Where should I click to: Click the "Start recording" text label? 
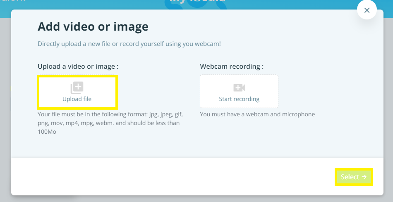click(239, 99)
